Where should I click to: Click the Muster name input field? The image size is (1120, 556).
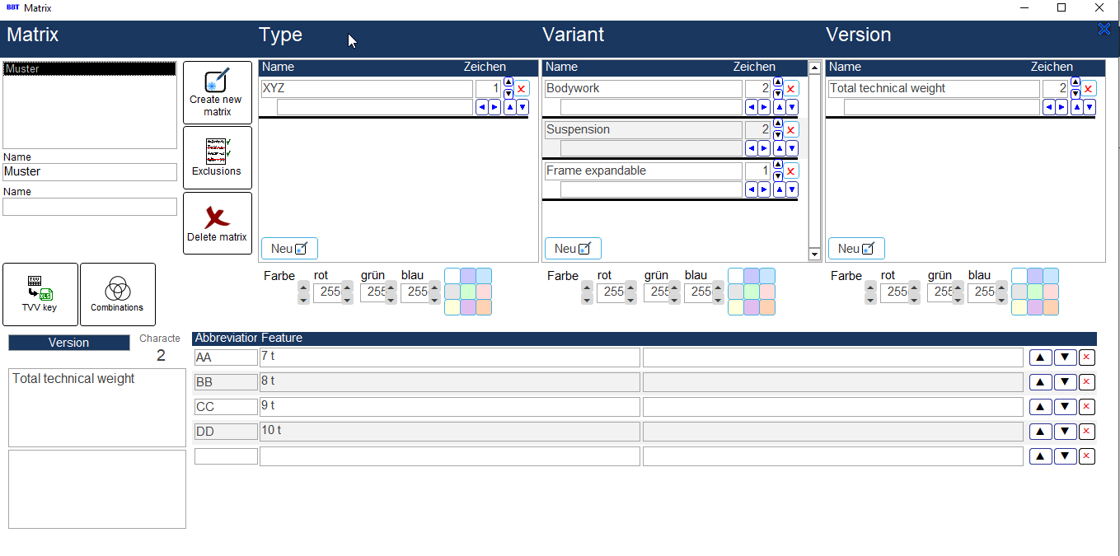[90, 172]
